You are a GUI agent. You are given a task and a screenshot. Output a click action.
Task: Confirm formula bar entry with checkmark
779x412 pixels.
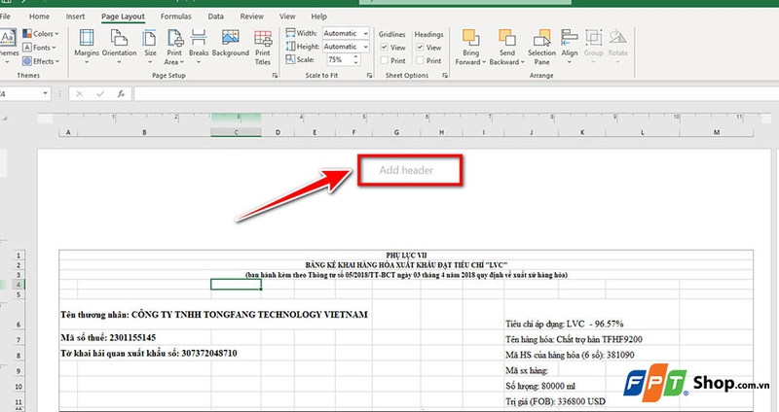(100, 93)
